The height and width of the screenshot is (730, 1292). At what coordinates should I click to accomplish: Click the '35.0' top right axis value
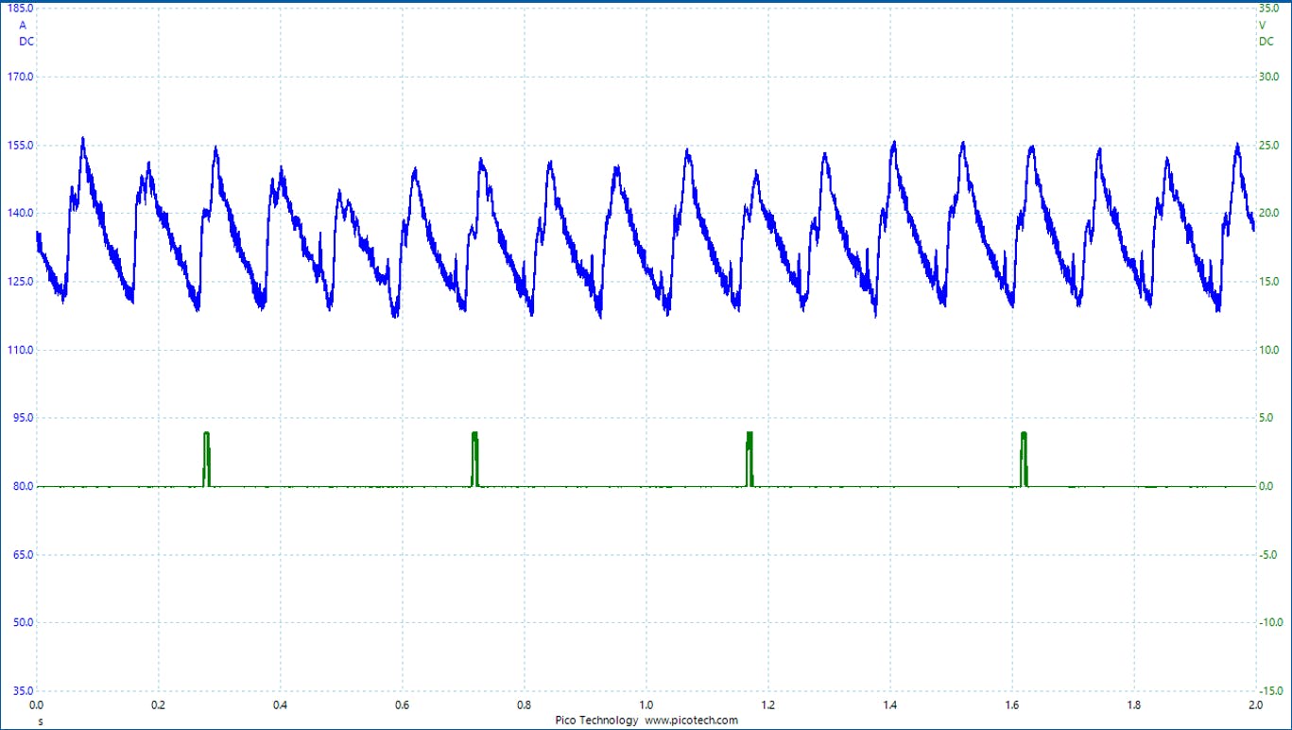coord(1269,9)
